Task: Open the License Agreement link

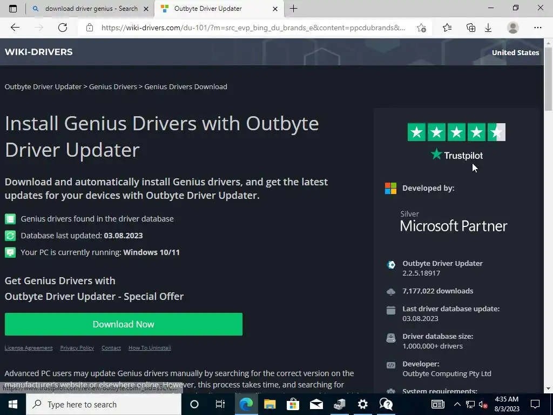Action: pos(29,347)
